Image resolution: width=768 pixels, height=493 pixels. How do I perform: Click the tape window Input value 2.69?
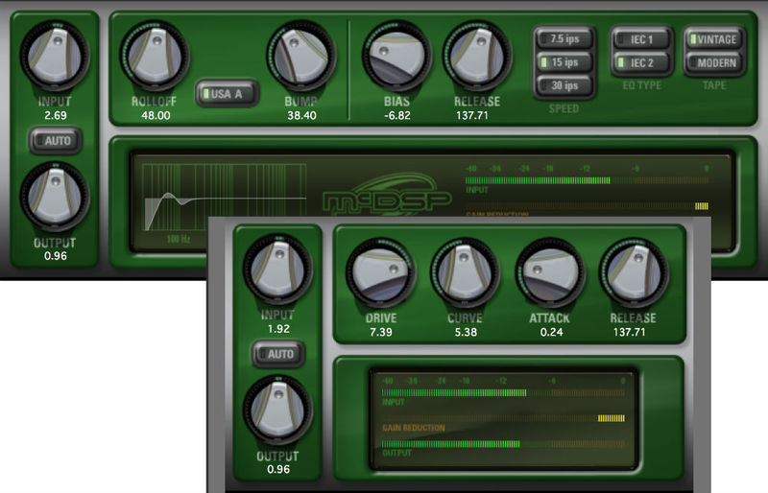[x=56, y=115]
